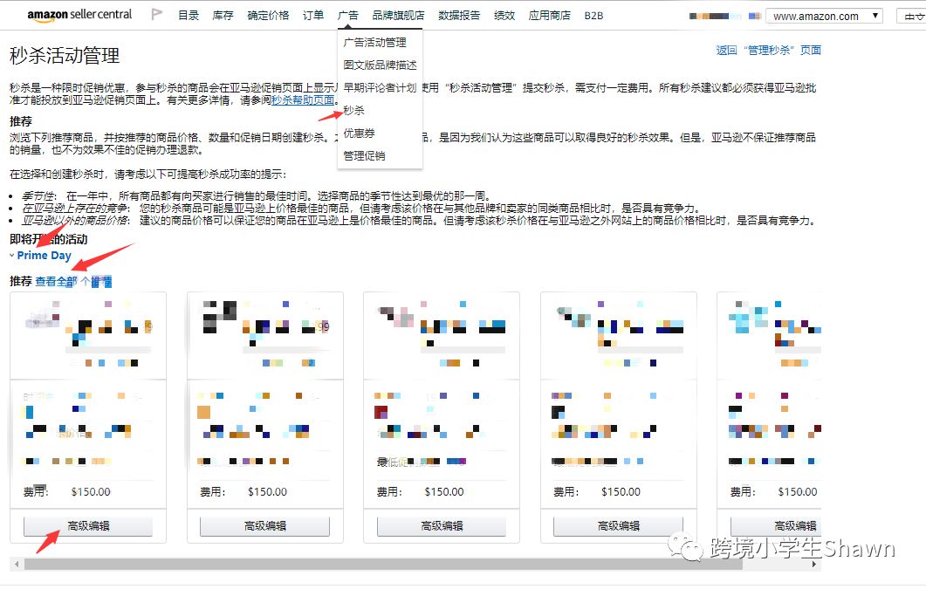Click 高级编辑 on fifth deal card

pos(776,526)
